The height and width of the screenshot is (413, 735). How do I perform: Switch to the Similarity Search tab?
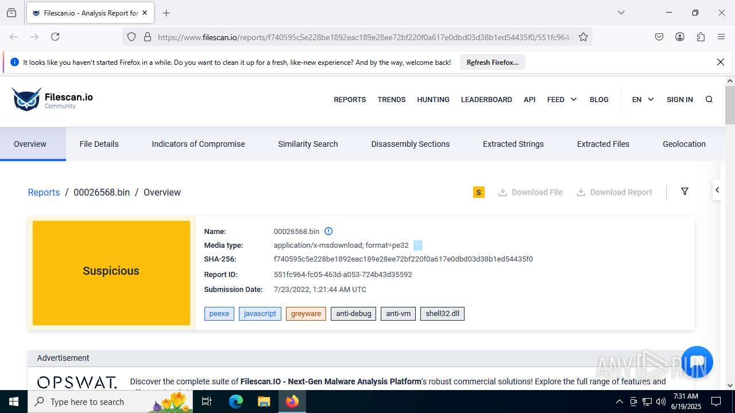(x=308, y=144)
